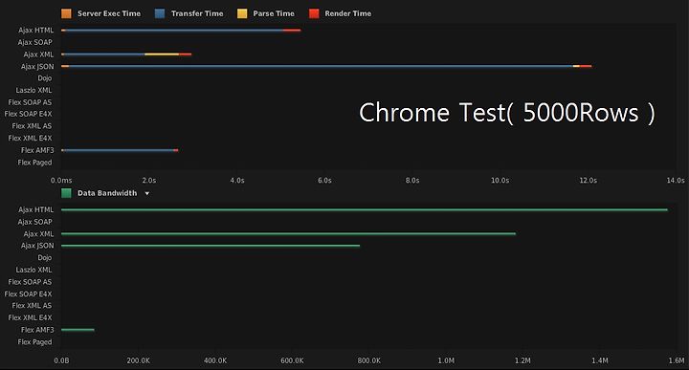Click Flex SOAP AS label in the timing chart
Image resolution: width=689 pixels, height=370 pixels.
(x=30, y=102)
